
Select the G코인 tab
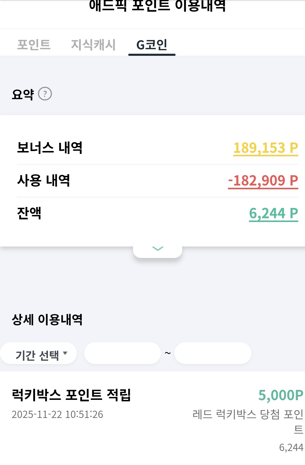(x=152, y=45)
